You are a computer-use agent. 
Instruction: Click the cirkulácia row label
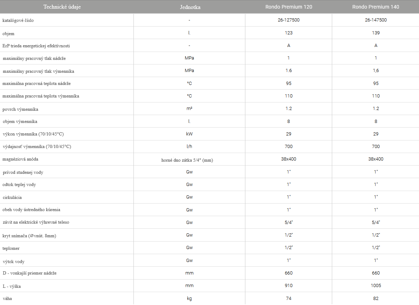click(12, 197)
